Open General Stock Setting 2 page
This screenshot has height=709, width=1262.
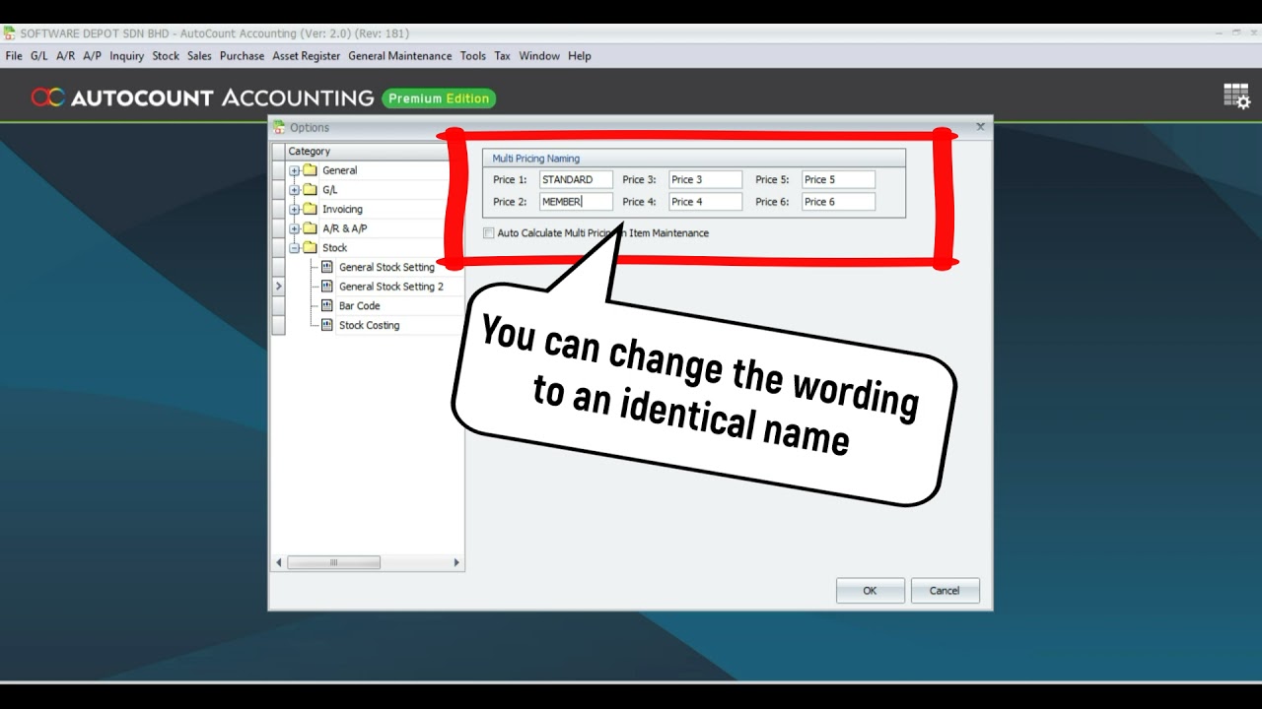pos(391,287)
